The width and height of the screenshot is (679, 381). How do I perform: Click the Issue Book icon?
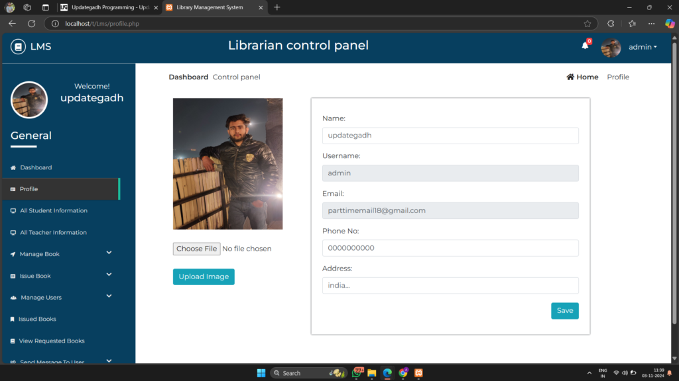click(x=13, y=276)
